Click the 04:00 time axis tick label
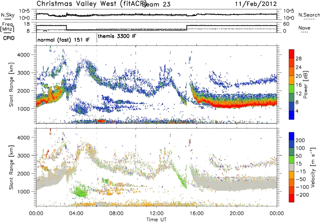This screenshot has height=222, width=320. click(x=76, y=214)
